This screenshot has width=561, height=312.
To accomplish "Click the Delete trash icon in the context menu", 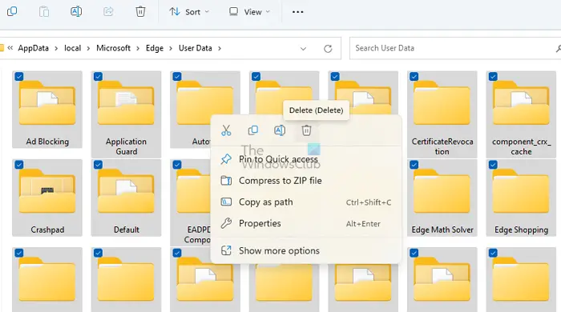I will click(306, 130).
